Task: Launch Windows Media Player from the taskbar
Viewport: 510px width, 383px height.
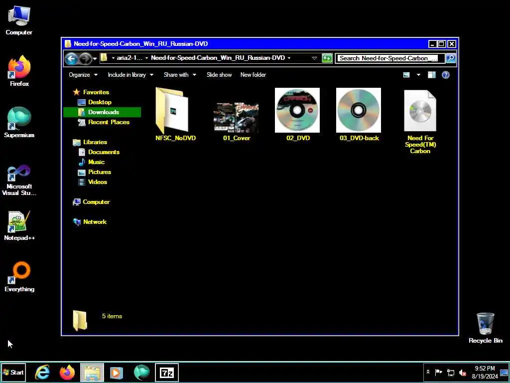Action: (117, 372)
